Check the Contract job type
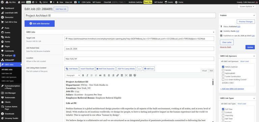 pos(223,112)
